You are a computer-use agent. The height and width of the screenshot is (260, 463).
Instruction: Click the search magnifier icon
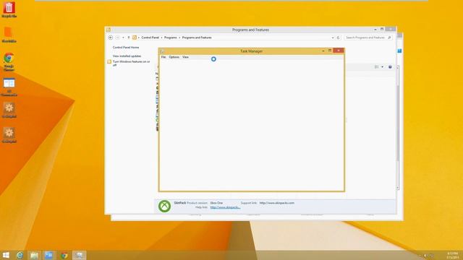click(389, 38)
